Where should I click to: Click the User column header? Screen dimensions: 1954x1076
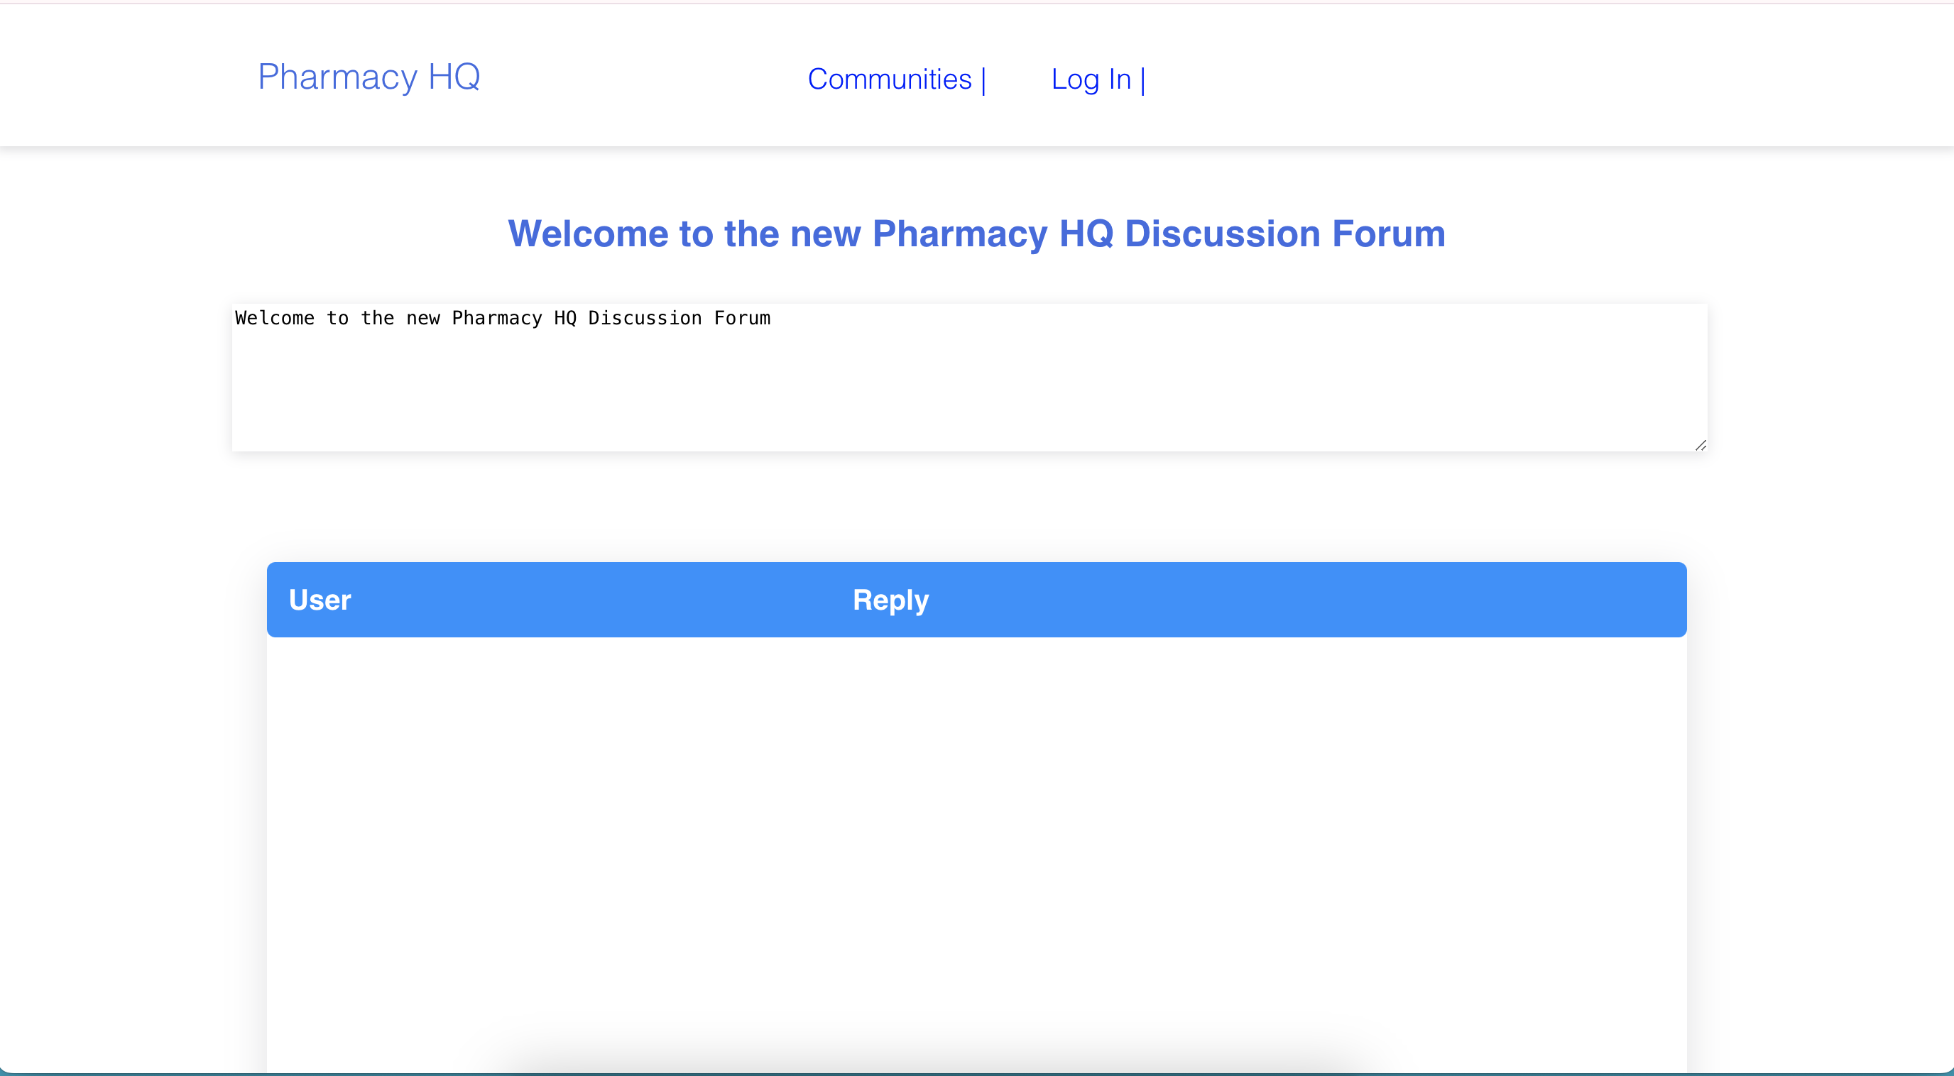(x=320, y=600)
